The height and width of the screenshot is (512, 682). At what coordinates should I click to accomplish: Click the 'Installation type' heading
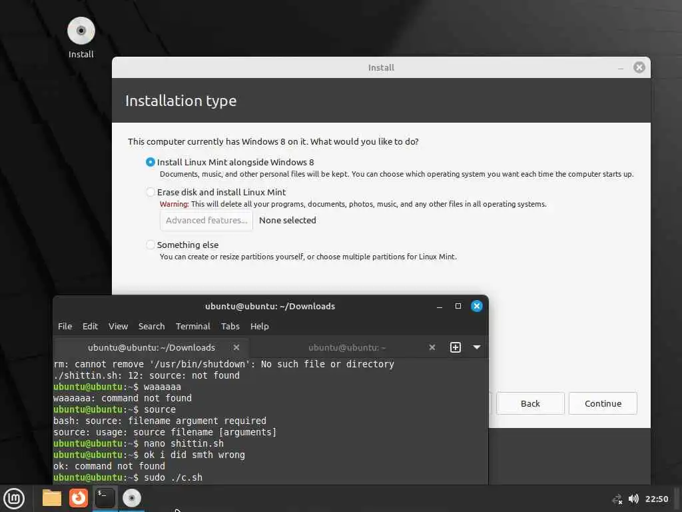coord(181,101)
